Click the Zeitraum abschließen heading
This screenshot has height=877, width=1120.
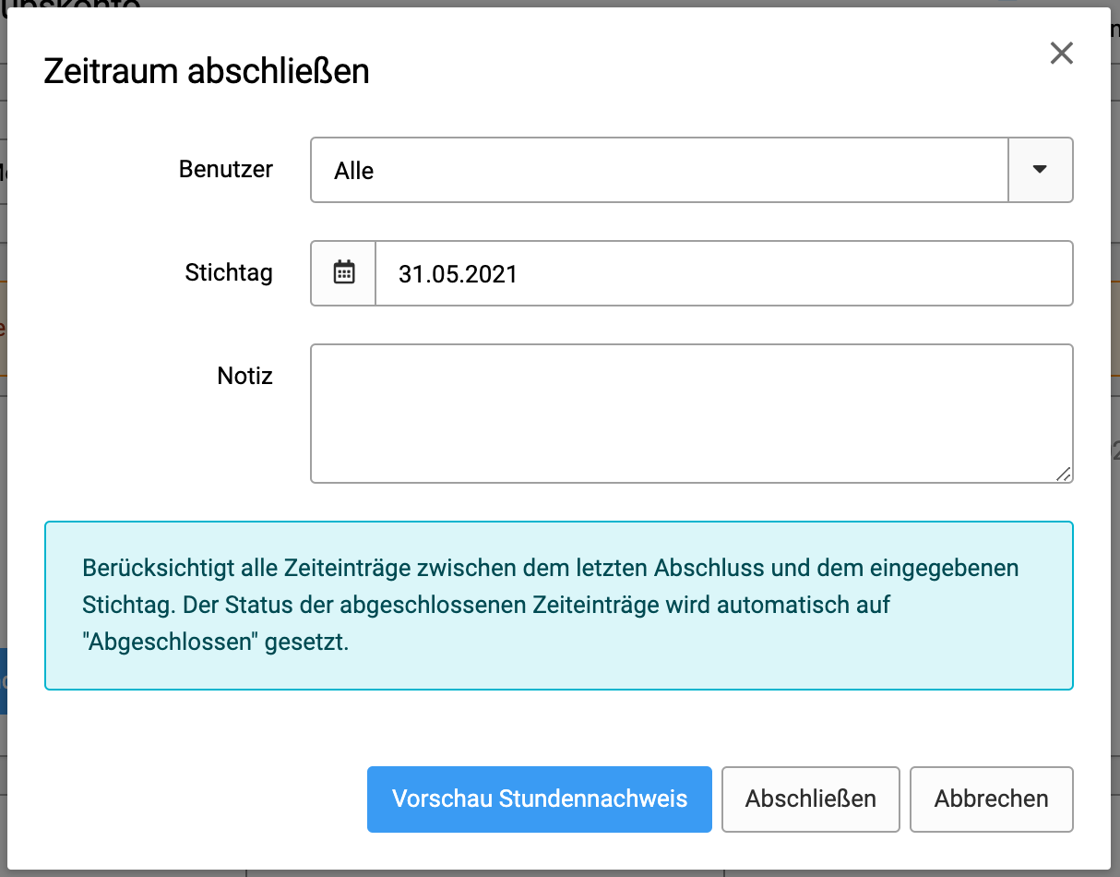coord(207,71)
